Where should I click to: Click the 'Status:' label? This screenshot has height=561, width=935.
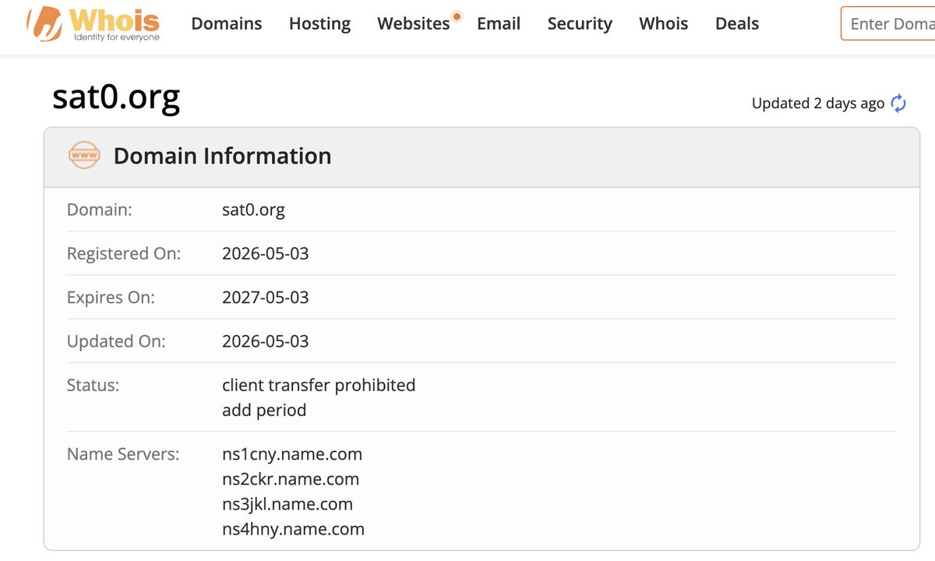[93, 384]
